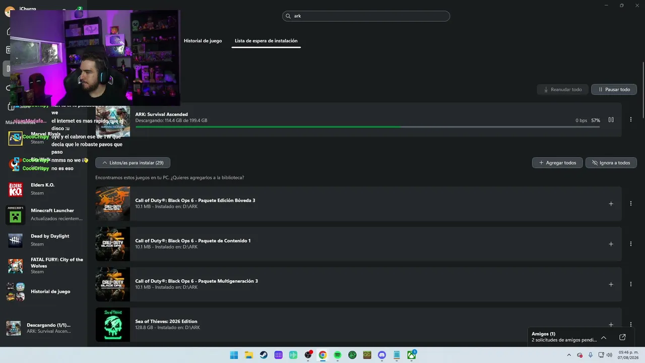Open Paquete Edición Bóveda 3 thumbnail
This screenshot has width=645, height=363.
point(113,204)
